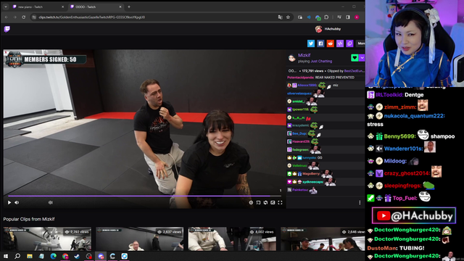
Task: Click chat user 'fedegreen' in chat replay
Action: 300,150
